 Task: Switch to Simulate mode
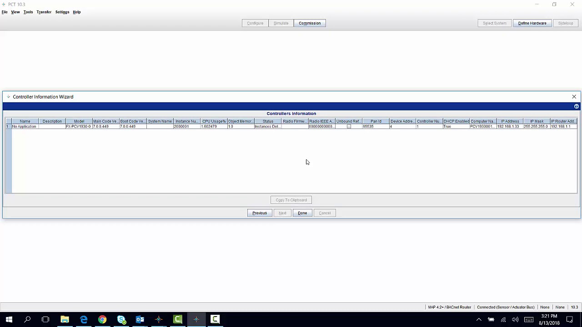point(281,23)
